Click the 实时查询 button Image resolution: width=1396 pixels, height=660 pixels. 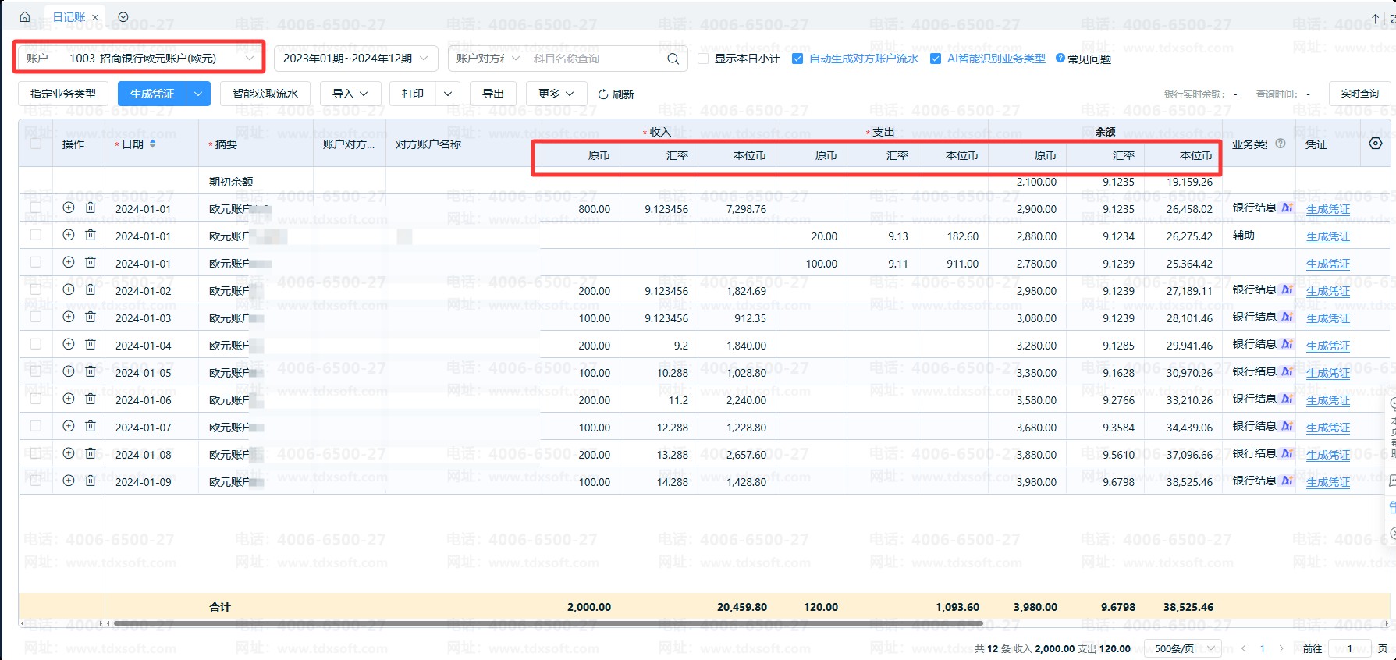coord(1359,94)
